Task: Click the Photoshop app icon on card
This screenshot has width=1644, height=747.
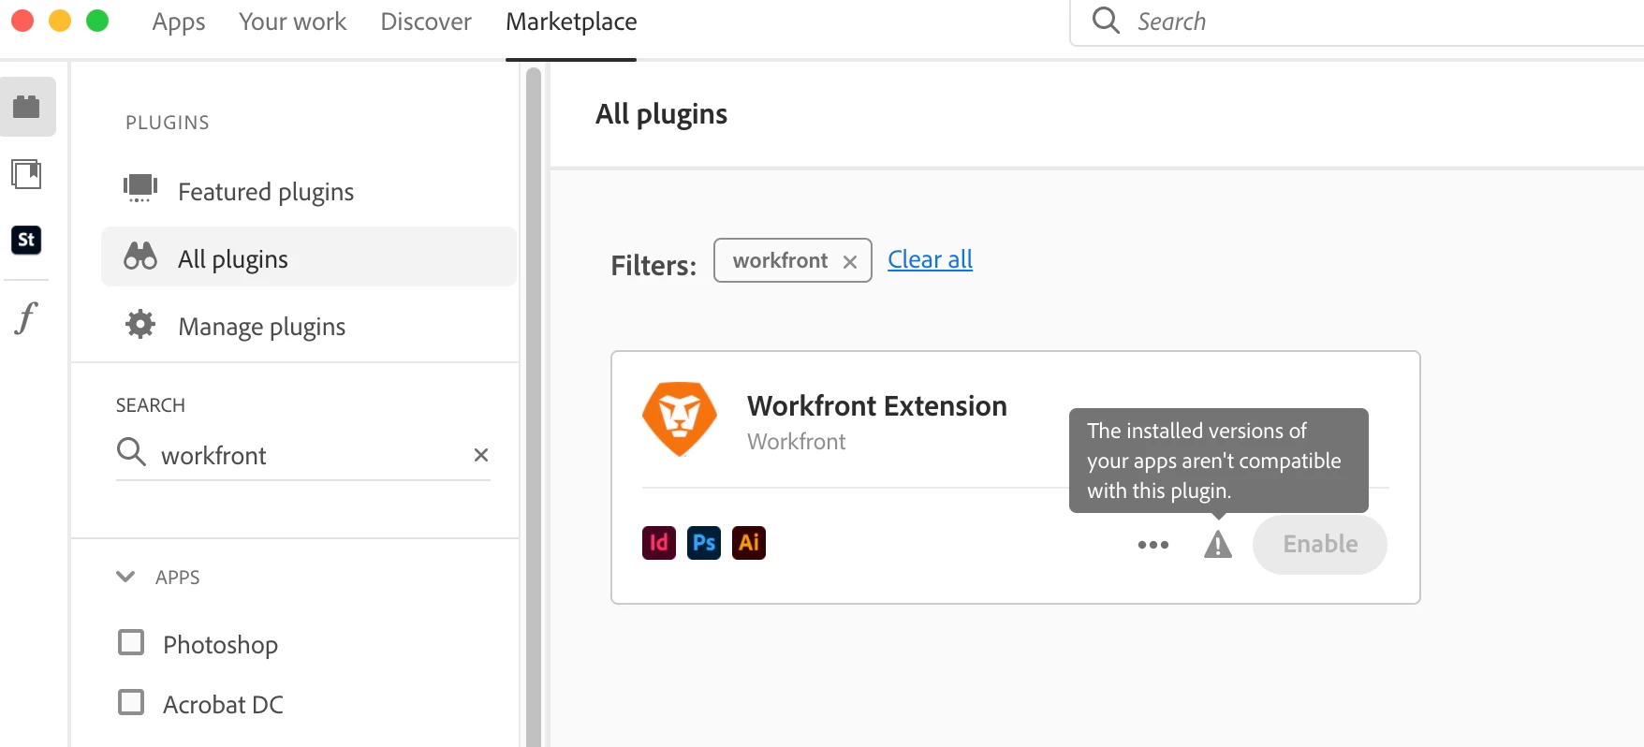Action: point(704,543)
